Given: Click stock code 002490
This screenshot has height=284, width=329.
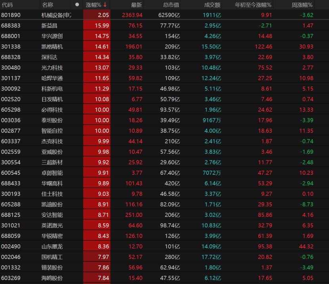Looking at the screenshot, I should 11,246.
